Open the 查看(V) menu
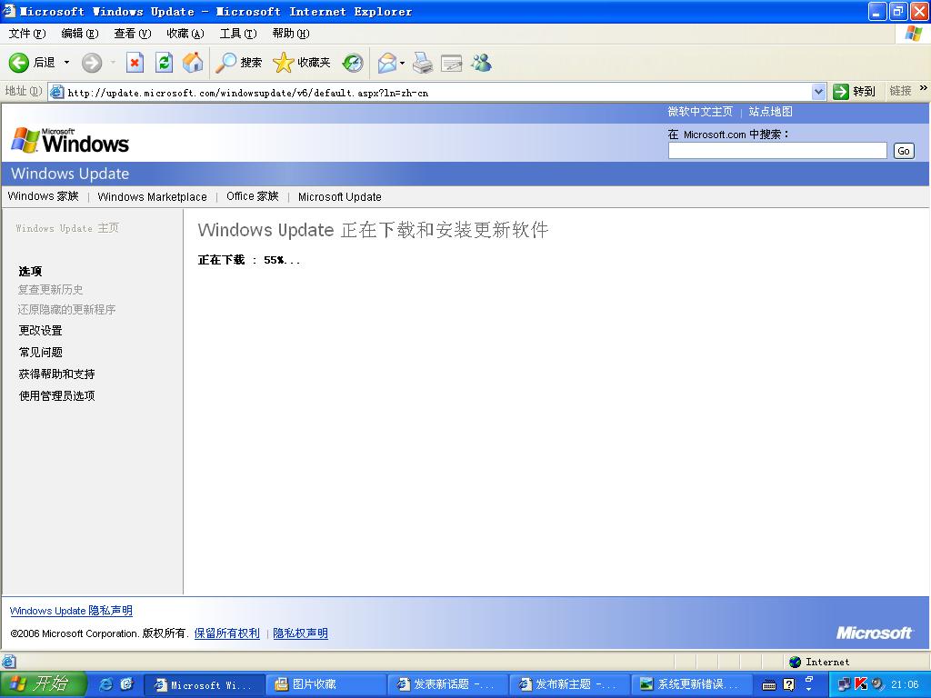Image resolution: width=931 pixels, height=698 pixels. [x=133, y=34]
